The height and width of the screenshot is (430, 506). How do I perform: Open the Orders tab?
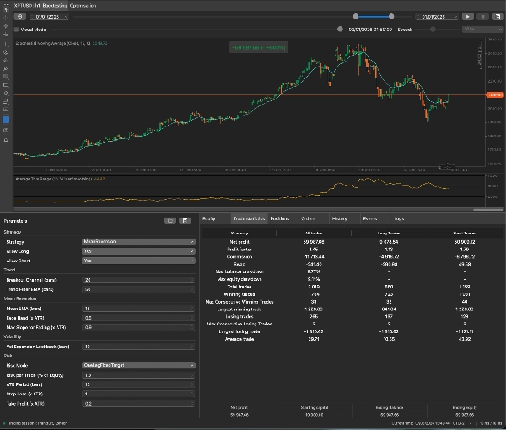click(x=308, y=218)
